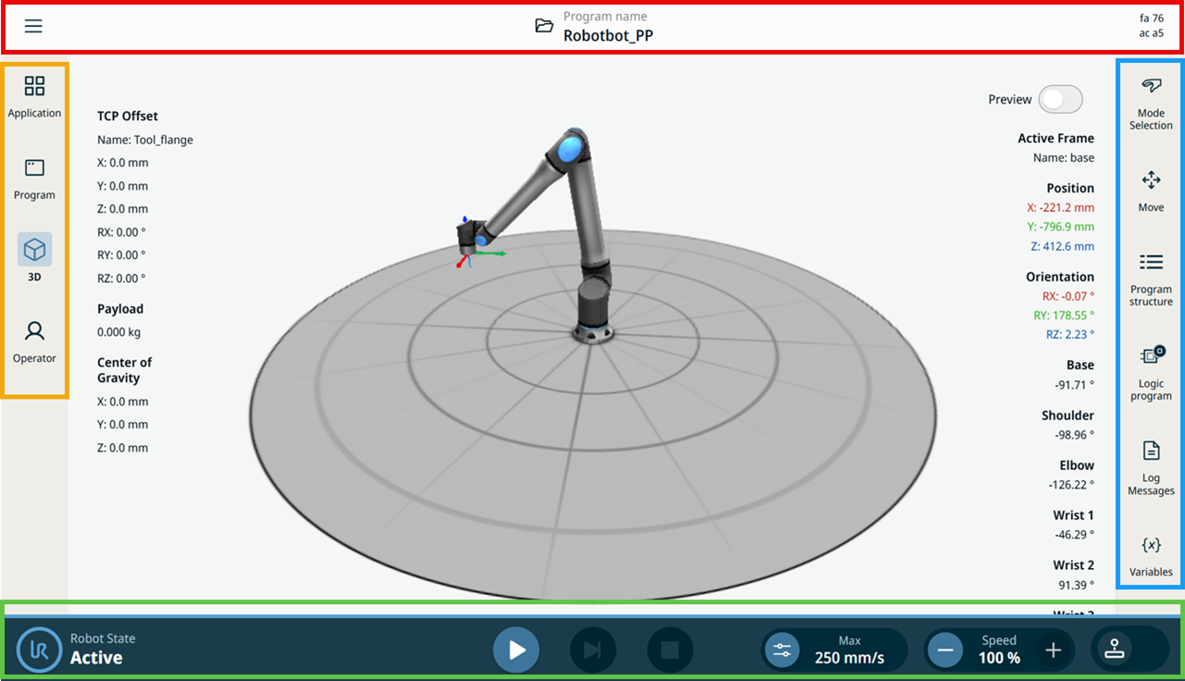Open the Mode Selection panel
Image resolution: width=1185 pixels, height=681 pixels.
pos(1151,104)
